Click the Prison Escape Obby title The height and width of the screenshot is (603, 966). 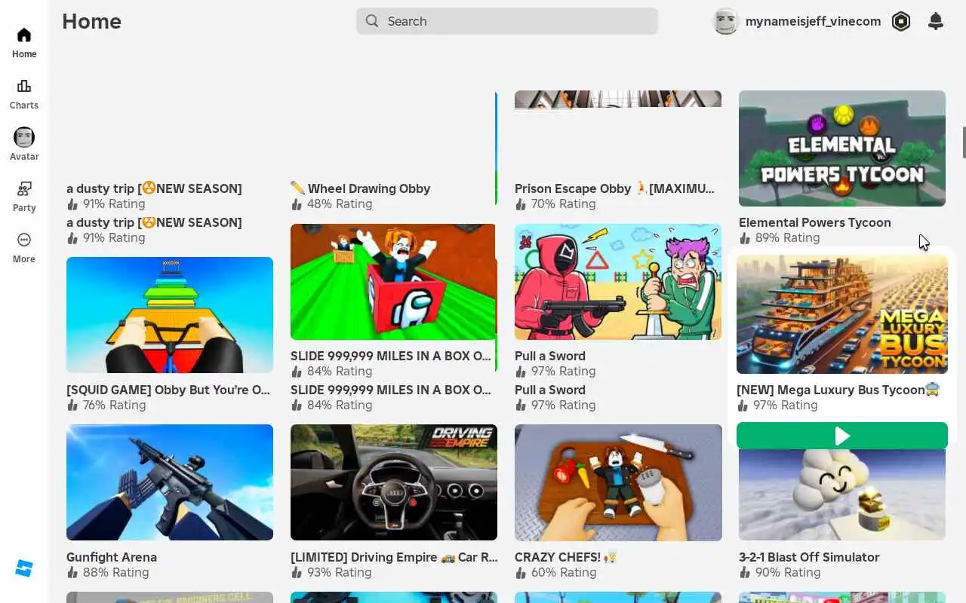coord(614,188)
